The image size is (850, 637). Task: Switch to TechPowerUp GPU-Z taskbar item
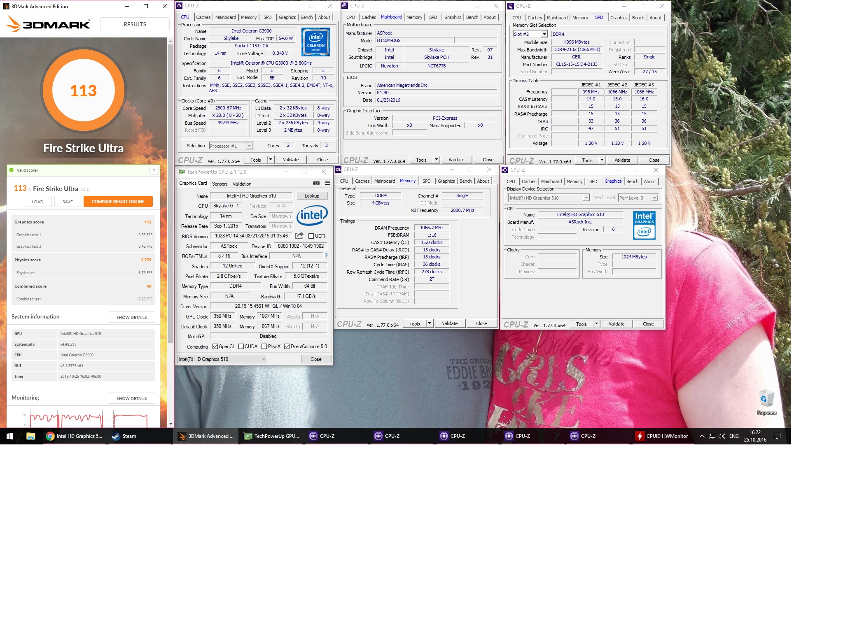click(272, 436)
